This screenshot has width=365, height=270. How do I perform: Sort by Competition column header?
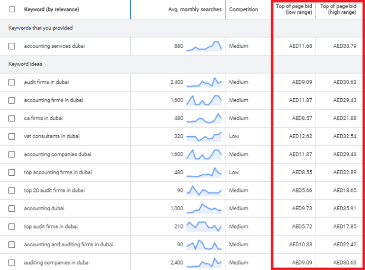(x=244, y=9)
